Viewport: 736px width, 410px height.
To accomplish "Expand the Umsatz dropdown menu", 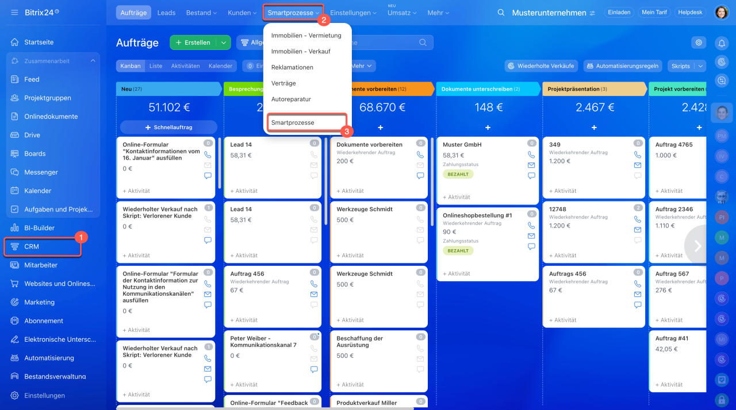I will (402, 13).
